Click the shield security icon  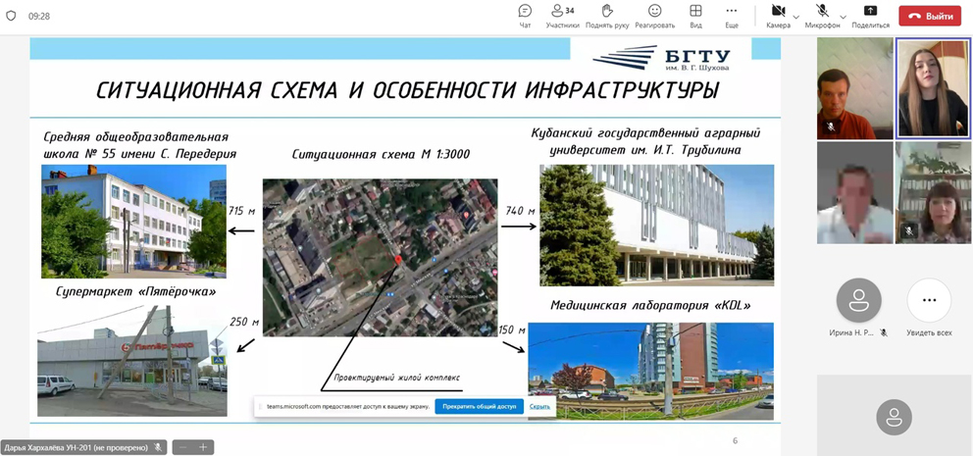(11, 16)
